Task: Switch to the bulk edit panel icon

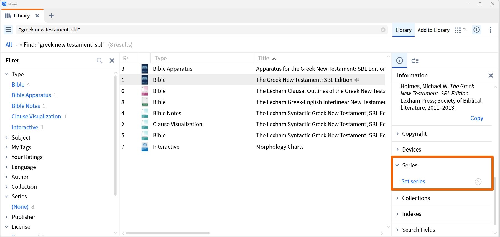Action: point(415,60)
